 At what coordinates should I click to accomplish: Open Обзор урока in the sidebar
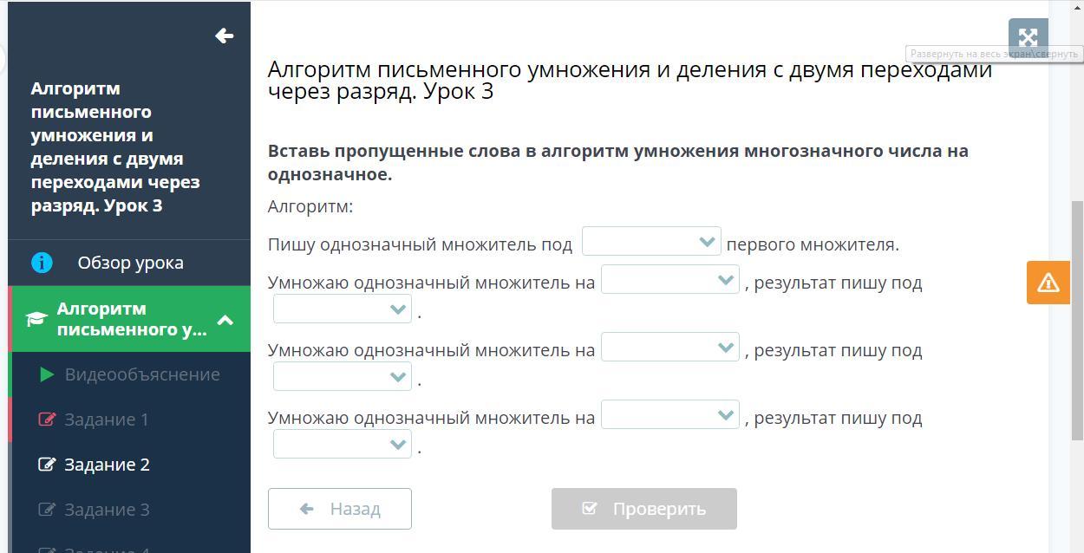130,263
